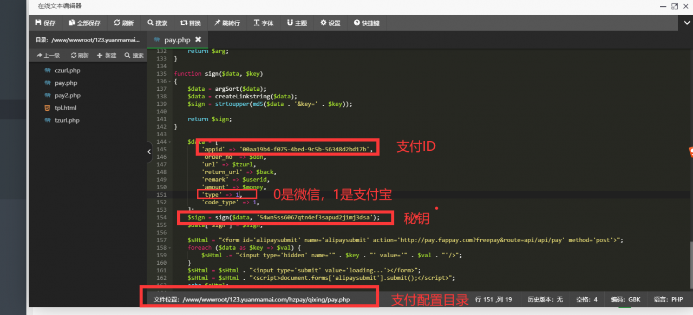Screen dimensions: 693x315
Task: Click the 'createLinkstring($data)' line
Action: [243, 96]
